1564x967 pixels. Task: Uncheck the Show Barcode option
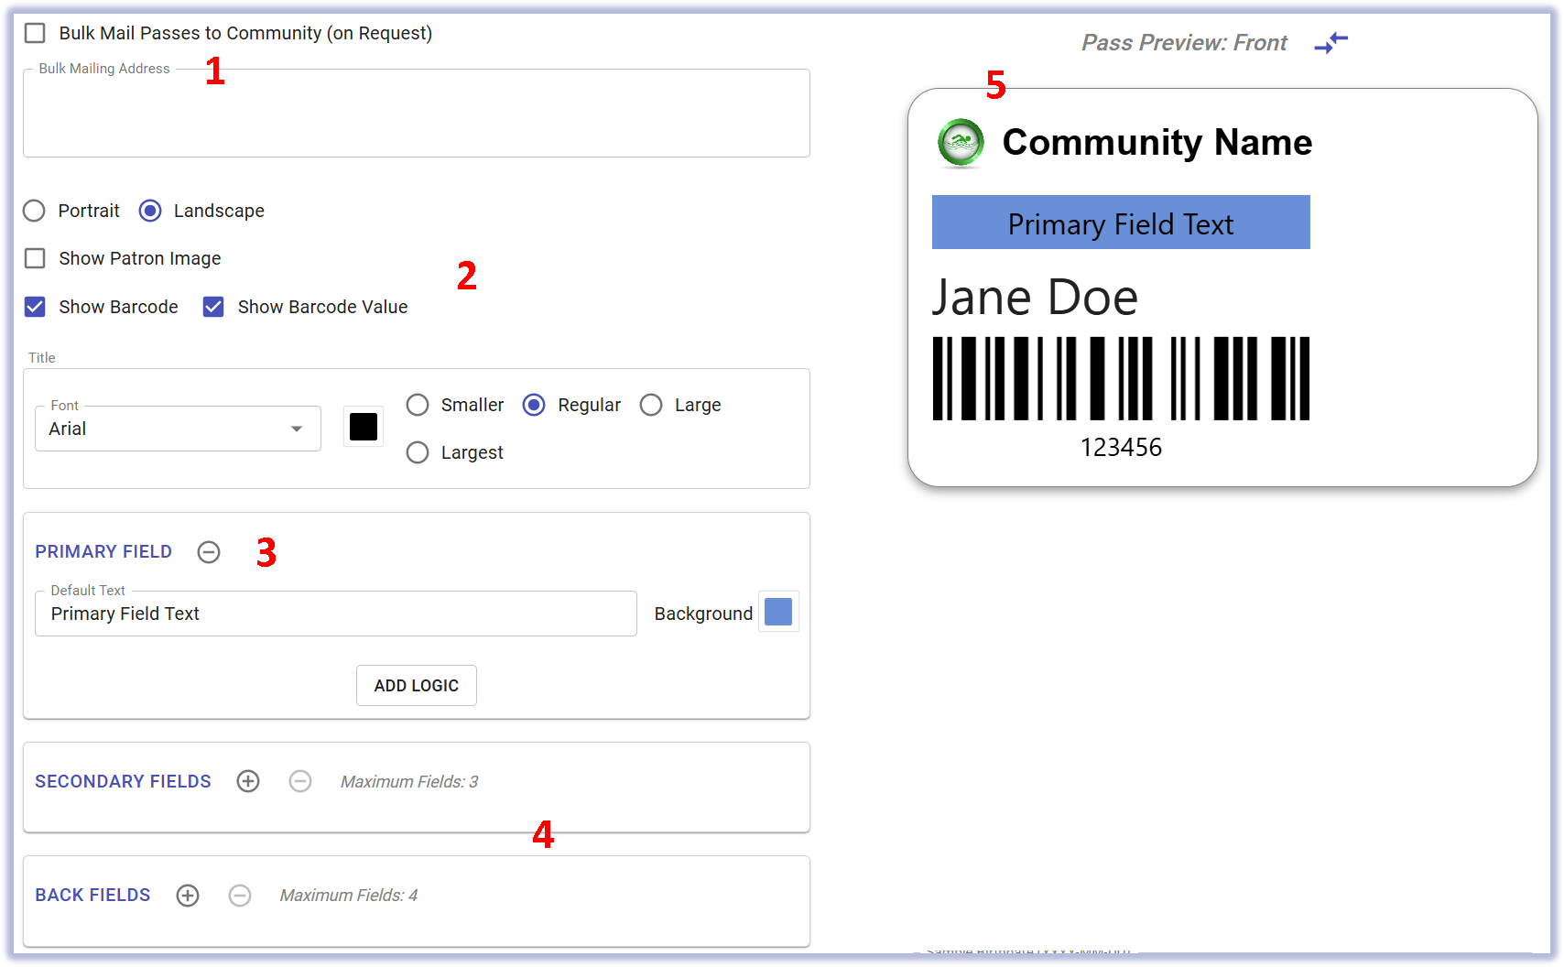35,307
